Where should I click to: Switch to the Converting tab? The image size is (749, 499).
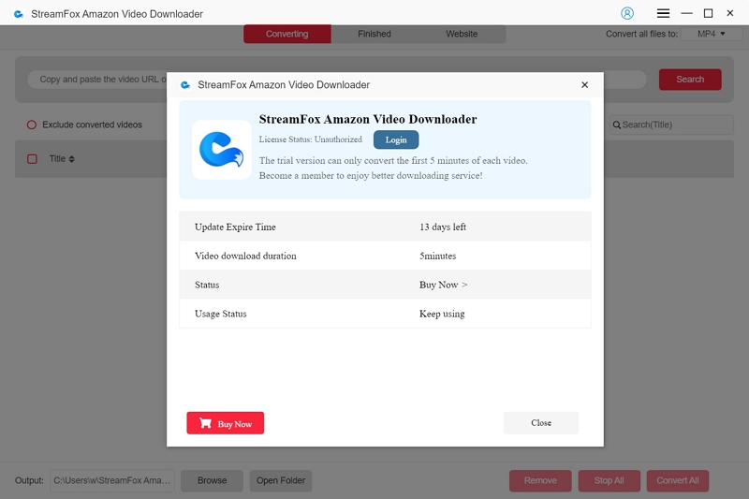click(287, 34)
